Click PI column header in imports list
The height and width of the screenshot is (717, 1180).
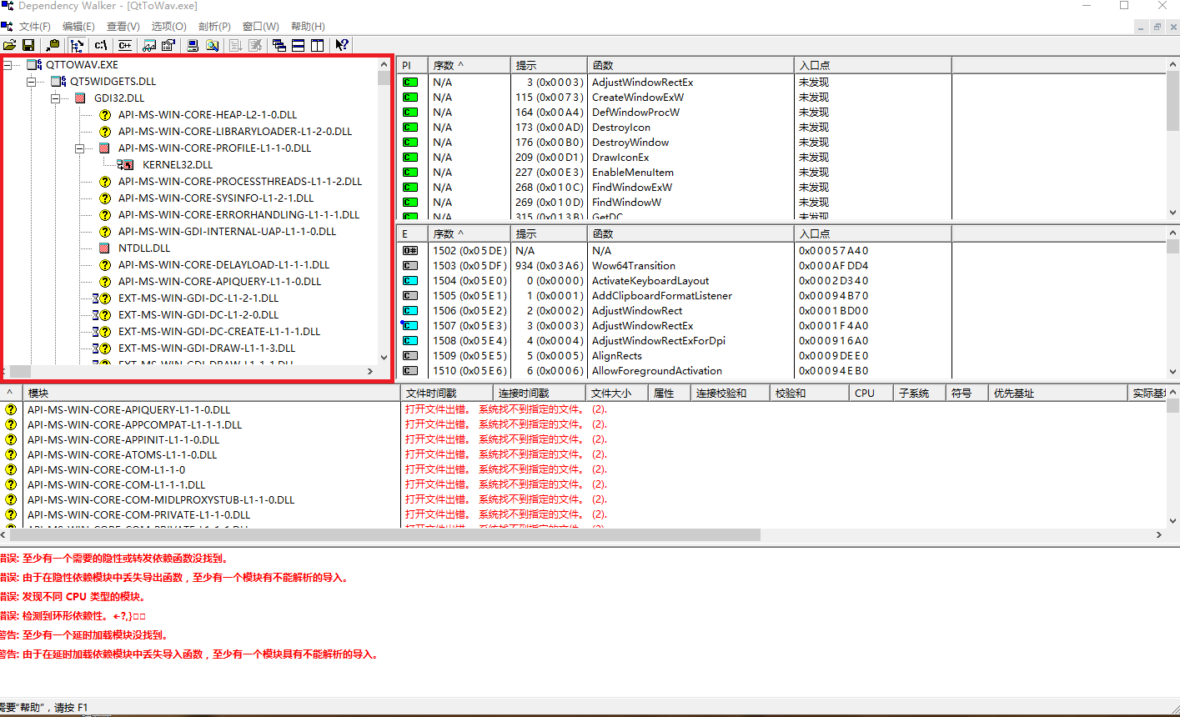click(x=412, y=65)
